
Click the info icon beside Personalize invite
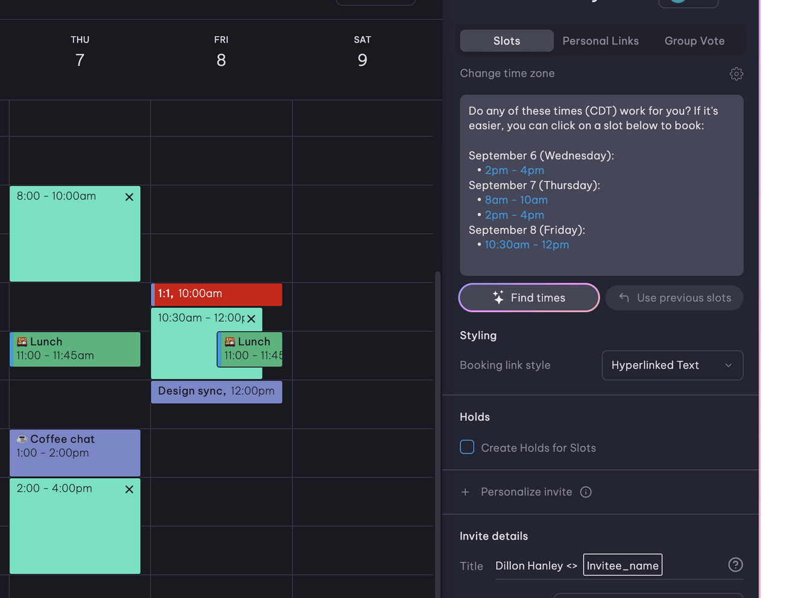(x=586, y=492)
